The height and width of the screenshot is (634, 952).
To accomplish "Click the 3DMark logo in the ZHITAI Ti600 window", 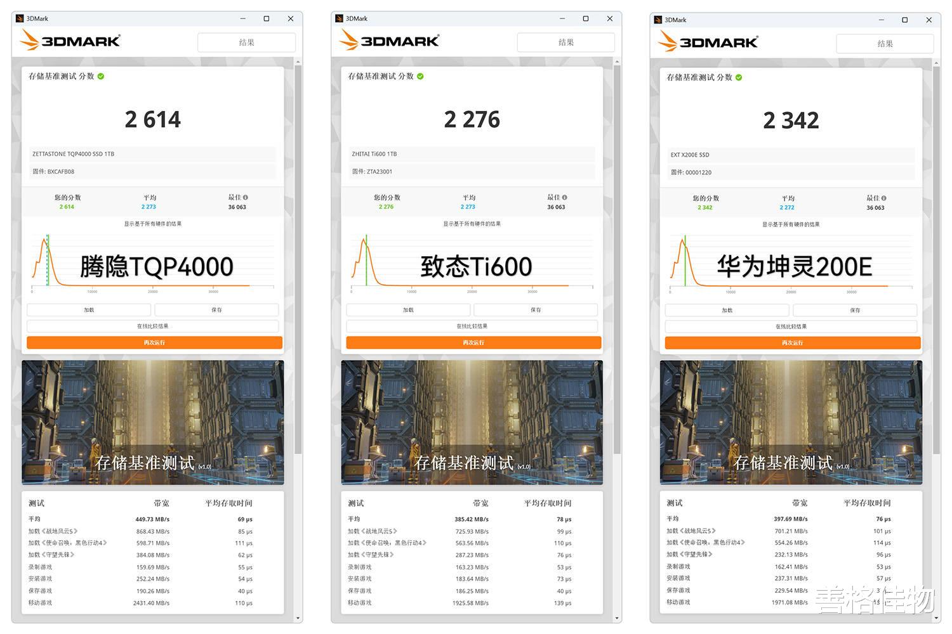I will tap(389, 41).
